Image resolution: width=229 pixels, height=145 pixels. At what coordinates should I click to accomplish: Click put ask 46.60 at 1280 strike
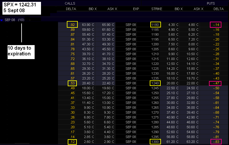[x=191, y=122]
